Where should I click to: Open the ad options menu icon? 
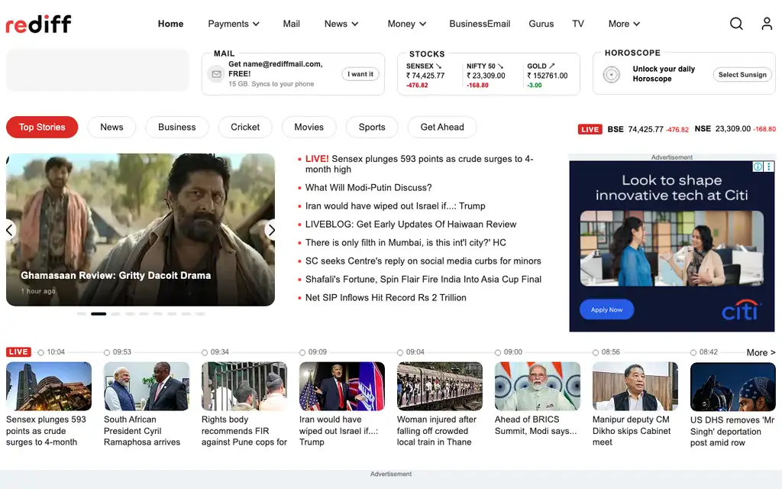click(x=768, y=167)
